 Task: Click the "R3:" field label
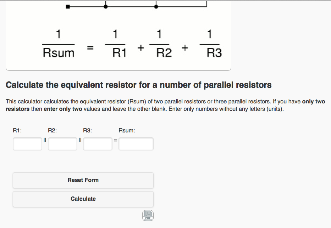point(87,130)
